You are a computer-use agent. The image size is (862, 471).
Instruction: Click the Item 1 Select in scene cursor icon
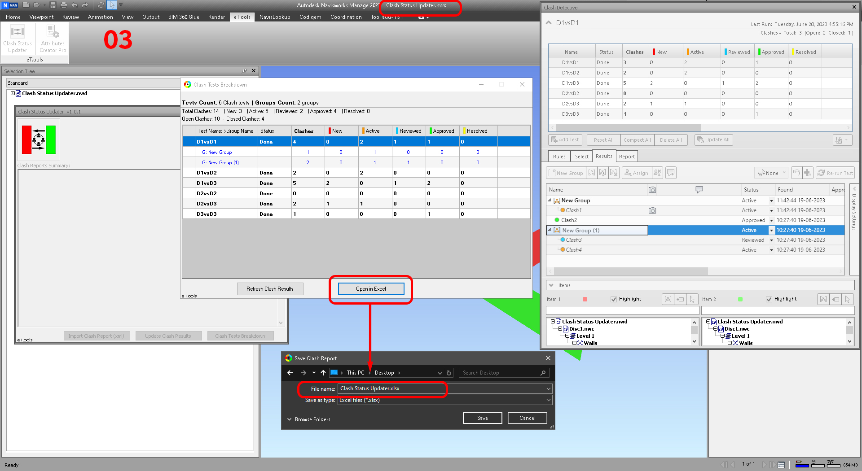(x=692, y=299)
